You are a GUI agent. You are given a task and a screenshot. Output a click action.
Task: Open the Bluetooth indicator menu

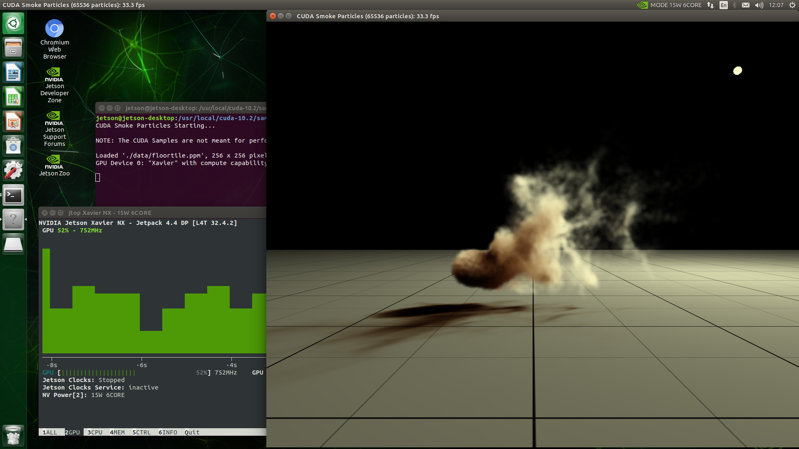[734, 5]
